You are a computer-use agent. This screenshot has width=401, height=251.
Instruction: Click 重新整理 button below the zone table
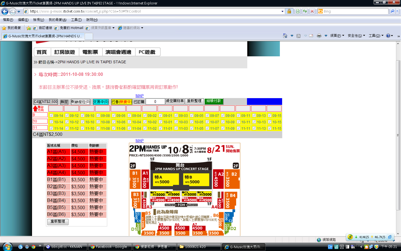pyautogui.click(x=58, y=221)
